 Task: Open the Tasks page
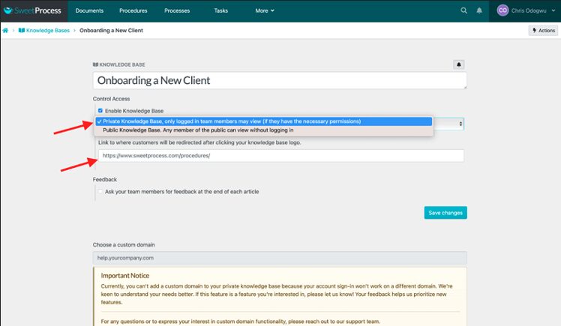pos(220,10)
